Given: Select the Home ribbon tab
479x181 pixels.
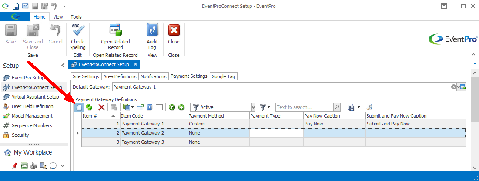Looking at the screenshot, I should pyautogui.click(x=40, y=17).
